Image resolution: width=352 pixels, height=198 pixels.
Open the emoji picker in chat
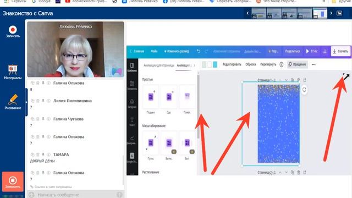[x=31, y=195]
